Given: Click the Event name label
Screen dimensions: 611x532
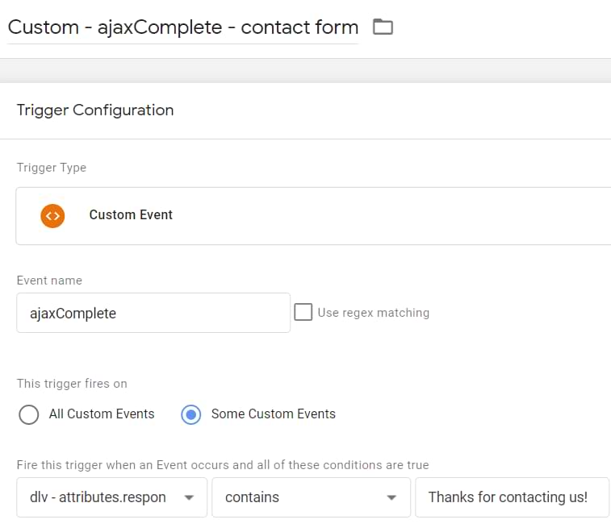Looking at the screenshot, I should tap(49, 281).
